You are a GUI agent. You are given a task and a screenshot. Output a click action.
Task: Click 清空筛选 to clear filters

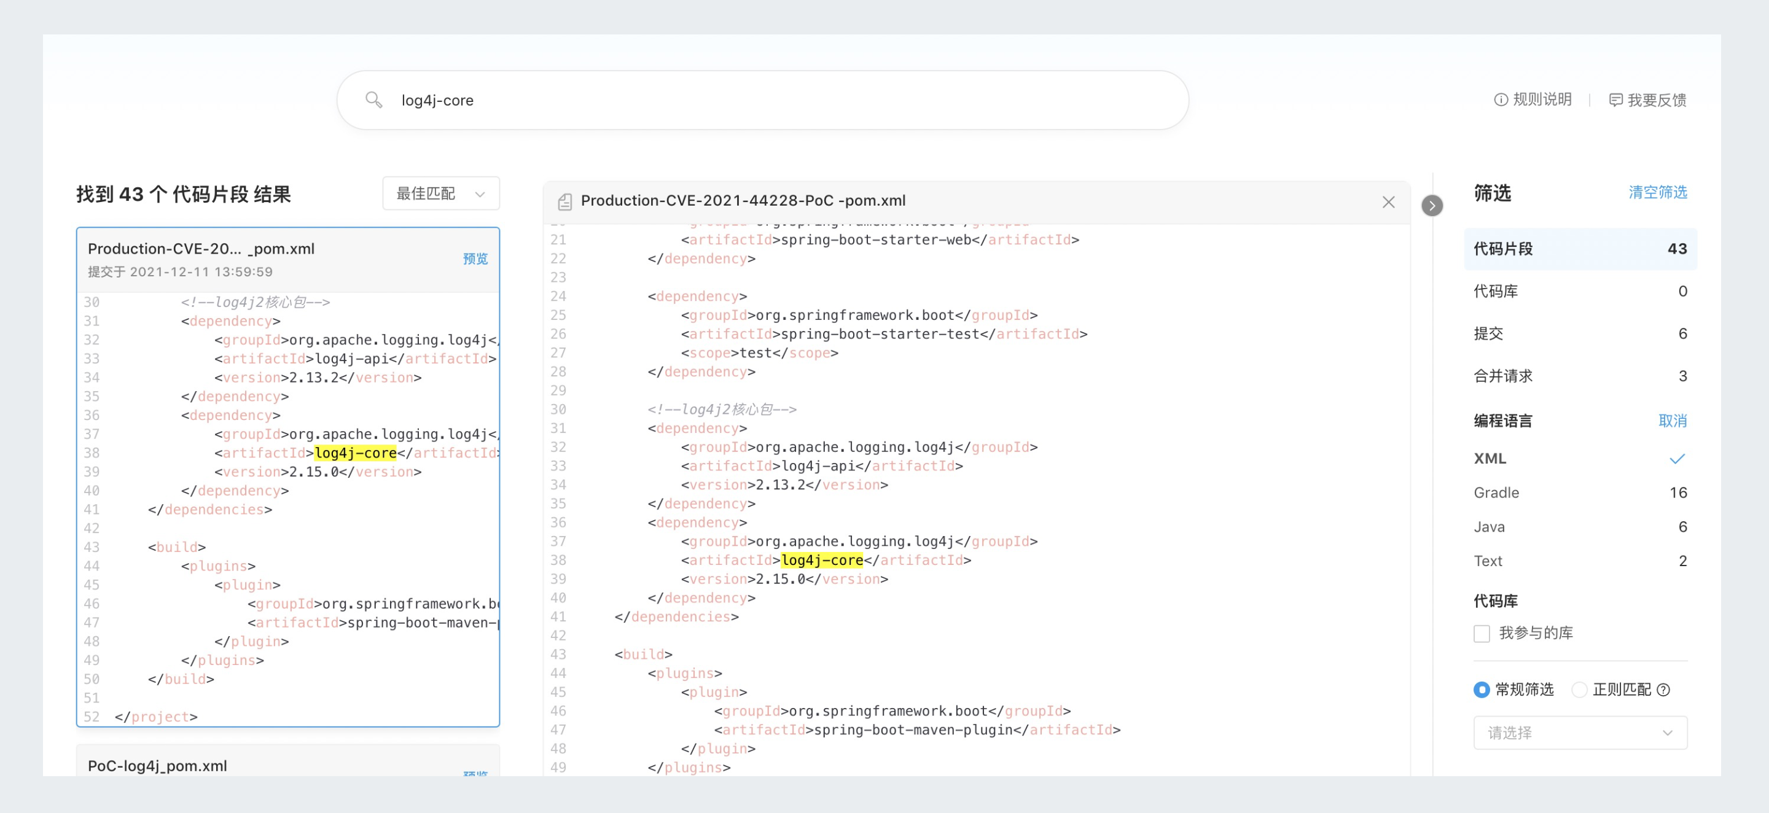click(x=1658, y=192)
